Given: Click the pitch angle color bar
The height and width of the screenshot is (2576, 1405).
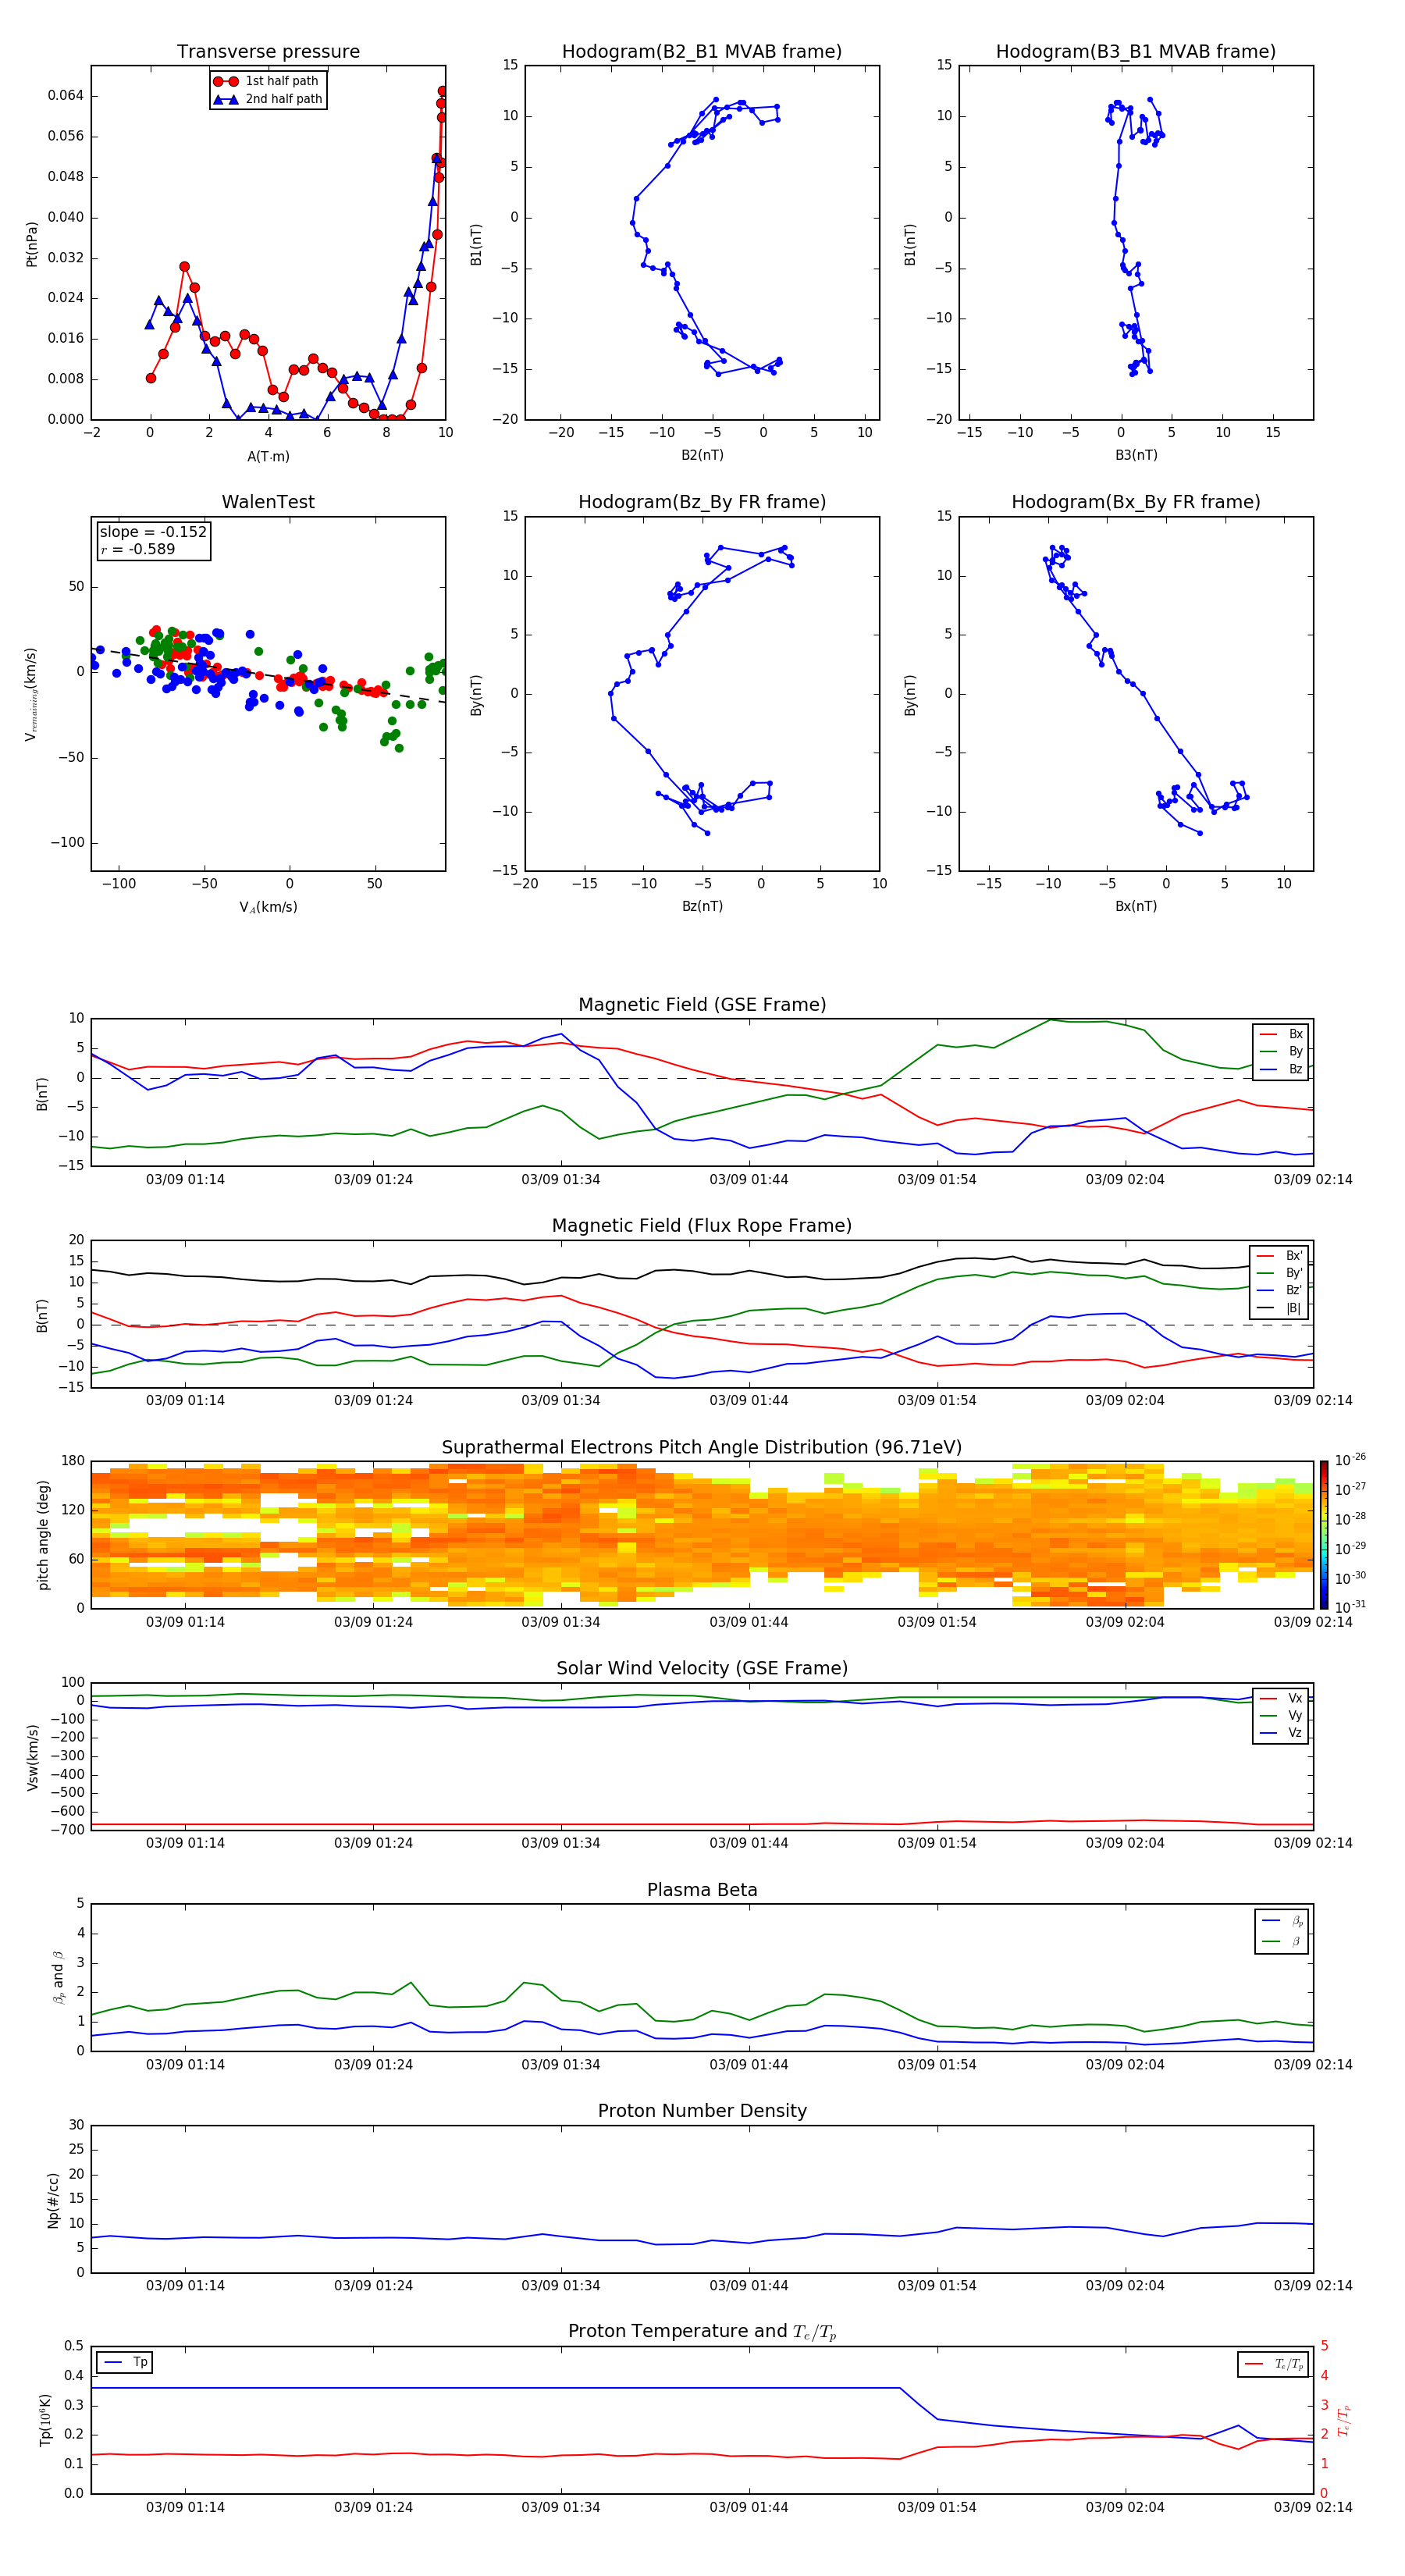Looking at the screenshot, I should (1324, 1534).
